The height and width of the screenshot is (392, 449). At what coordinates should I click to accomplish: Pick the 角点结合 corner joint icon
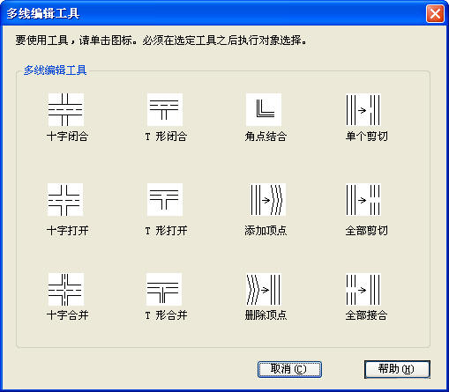pyautogui.click(x=264, y=110)
